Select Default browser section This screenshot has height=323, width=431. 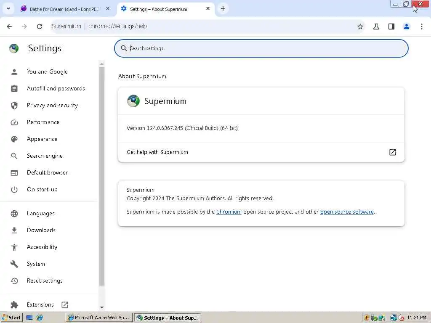pyautogui.click(x=47, y=172)
